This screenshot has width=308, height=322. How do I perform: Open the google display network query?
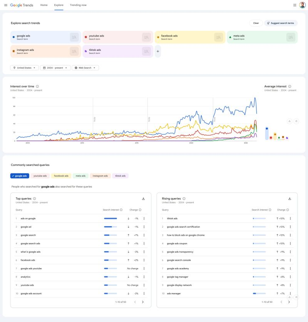pyautogui.click(x=179, y=285)
